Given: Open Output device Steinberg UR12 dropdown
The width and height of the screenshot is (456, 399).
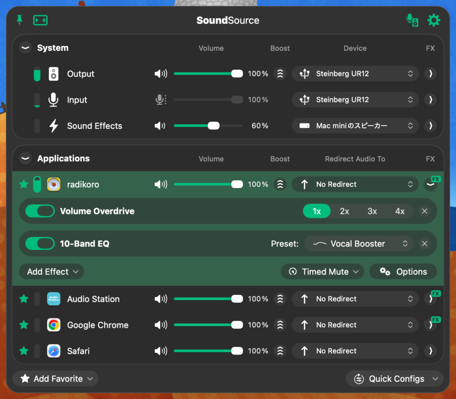Looking at the screenshot, I should coord(355,74).
